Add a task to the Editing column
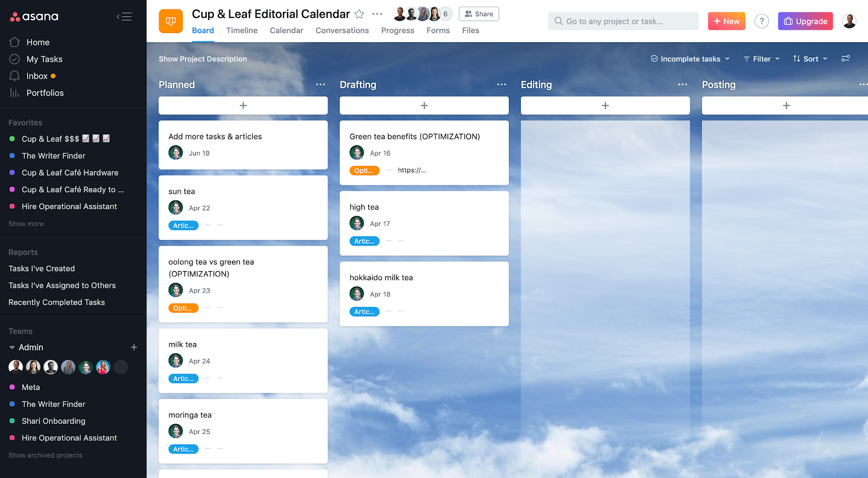This screenshot has height=478, width=868. (605, 106)
